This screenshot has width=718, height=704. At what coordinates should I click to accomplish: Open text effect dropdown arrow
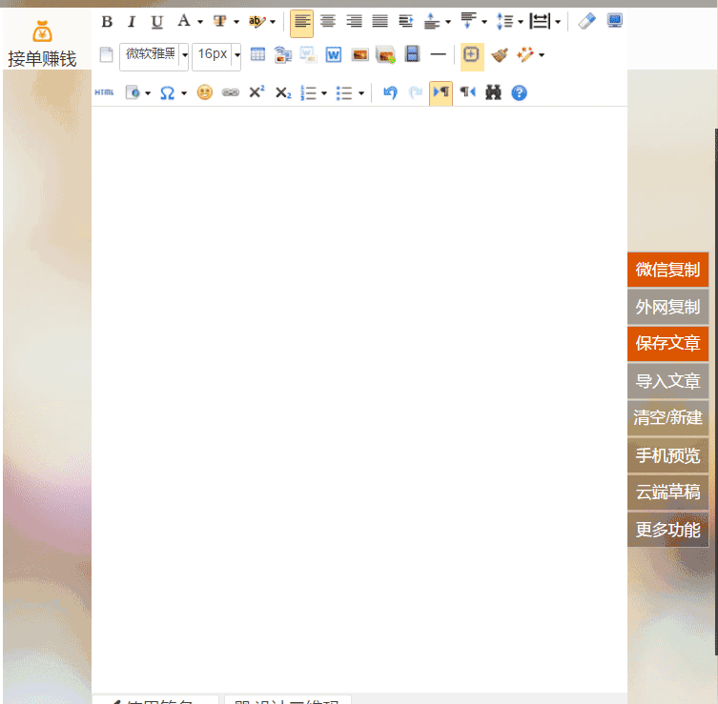[236, 22]
